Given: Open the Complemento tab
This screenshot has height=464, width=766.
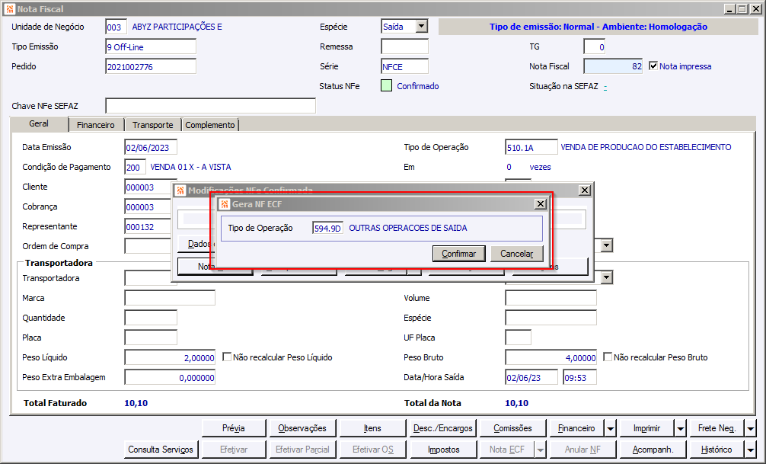Looking at the screenshot, I should 210,125.
